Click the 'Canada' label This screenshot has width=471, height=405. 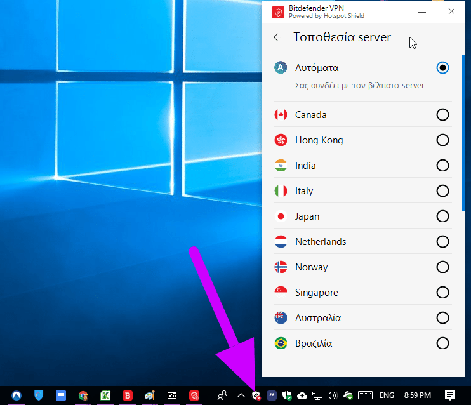click(310, 115)
